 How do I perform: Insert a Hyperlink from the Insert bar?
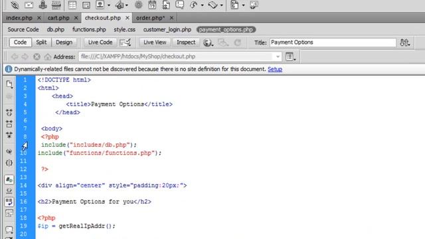[15, 5]
